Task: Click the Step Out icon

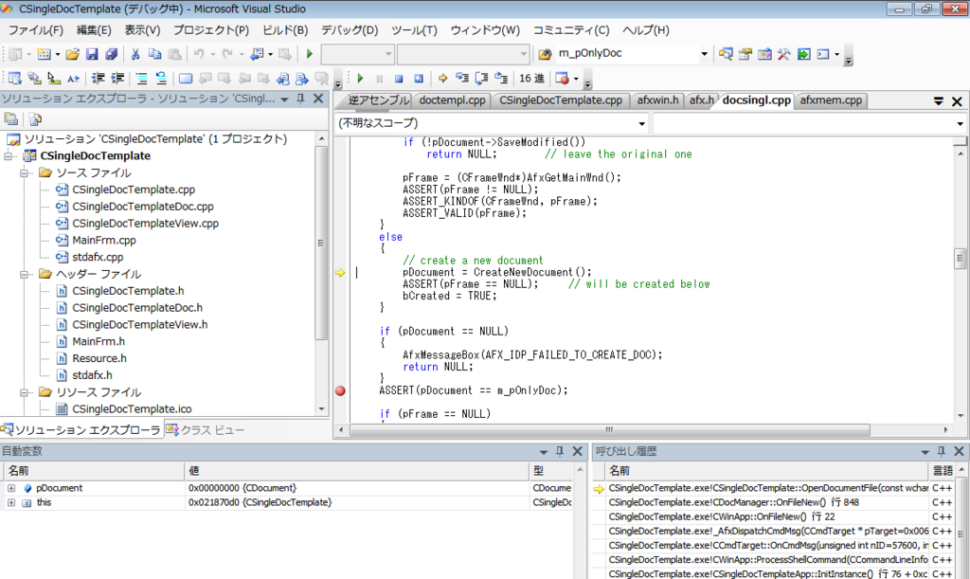Action: coord(501,79)
